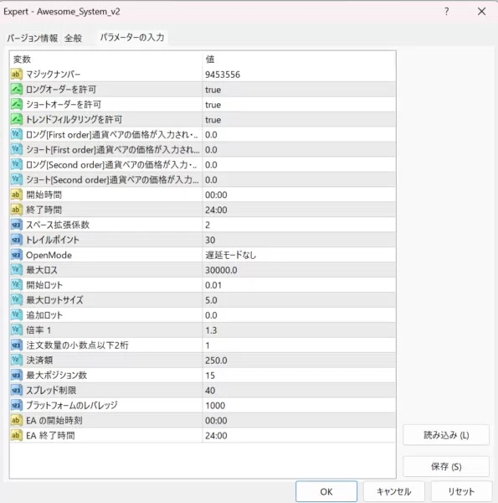Close the Expert dialog window
Image resolution: width=498 pixels, height=503 pixels.
coord(481,12)
